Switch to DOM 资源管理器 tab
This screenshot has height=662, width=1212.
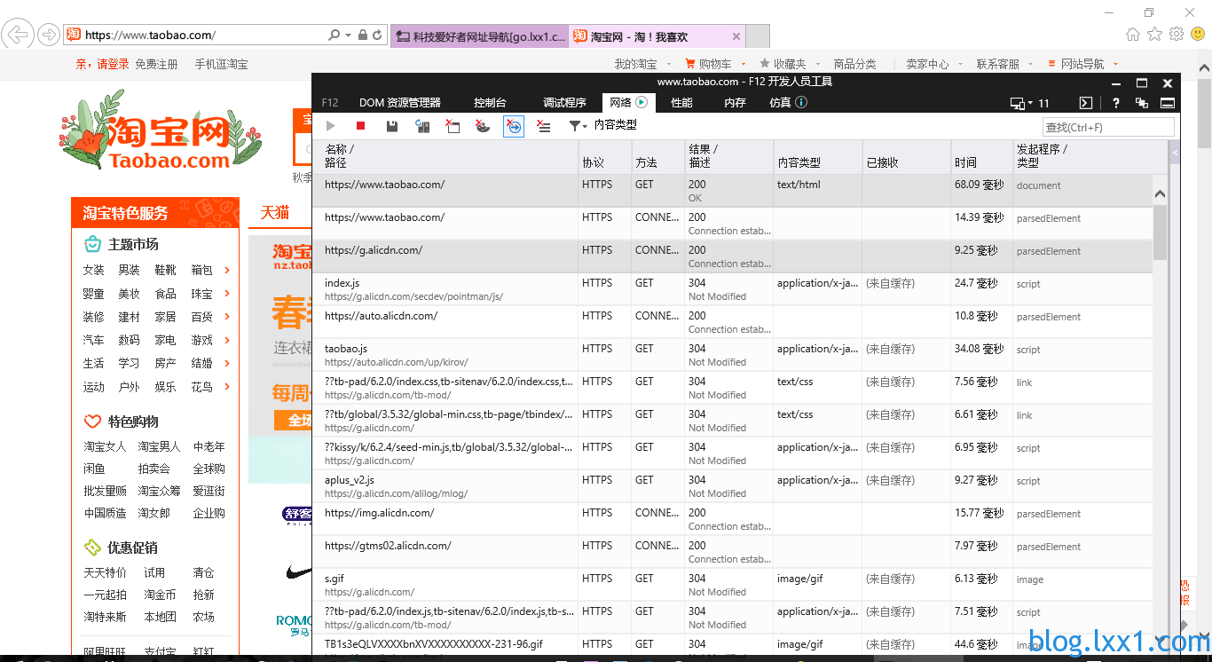(x=399, y=102)
